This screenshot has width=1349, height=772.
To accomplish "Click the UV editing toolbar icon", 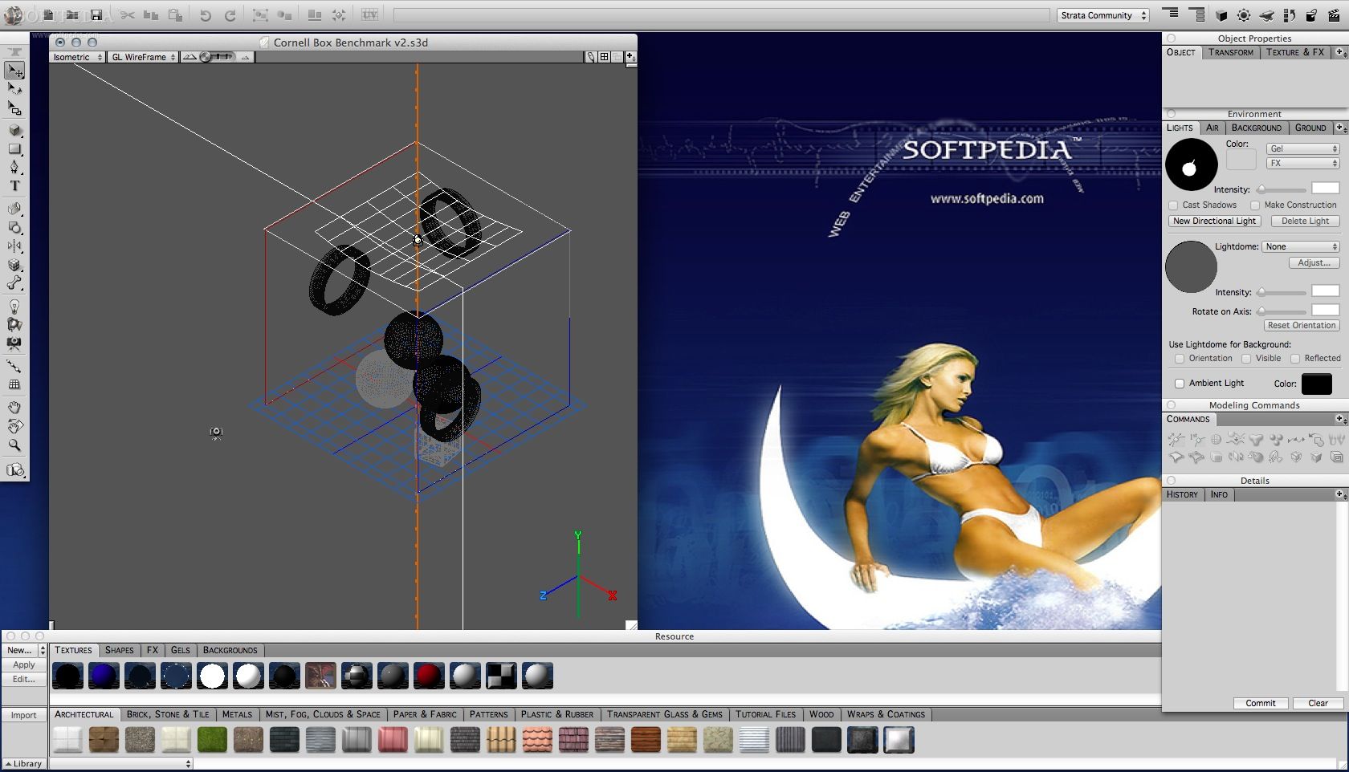I will 369,15.
